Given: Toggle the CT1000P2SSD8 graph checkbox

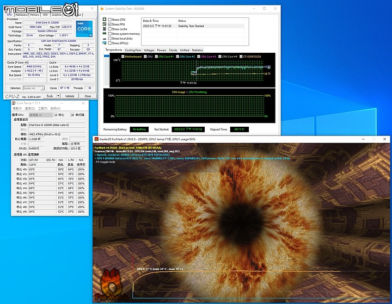Looking at the screenshot, I should (241, 57).
